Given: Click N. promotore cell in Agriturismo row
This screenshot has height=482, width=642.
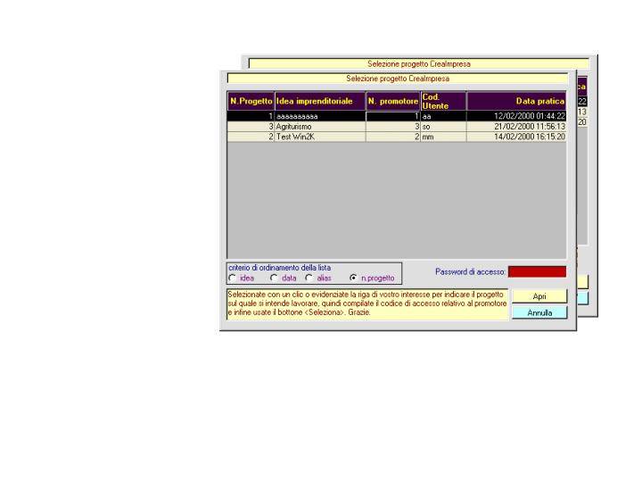Looking at the screenshot, I should tap(393, 127).
